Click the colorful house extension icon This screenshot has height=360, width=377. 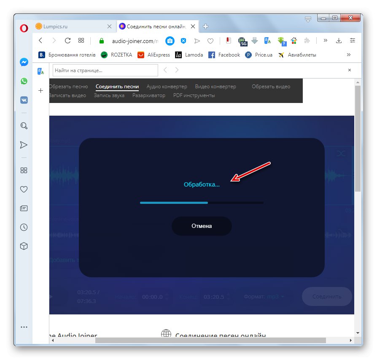pos(294,41)
